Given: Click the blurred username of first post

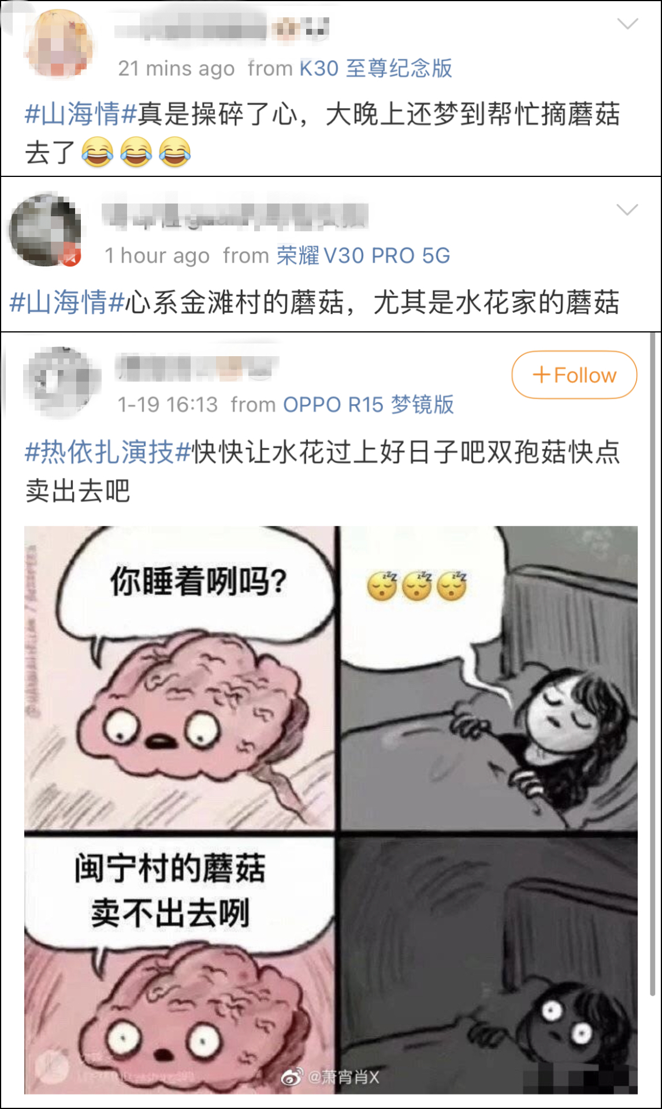Looking at the screenshot, I should click(x=222, y=27).
